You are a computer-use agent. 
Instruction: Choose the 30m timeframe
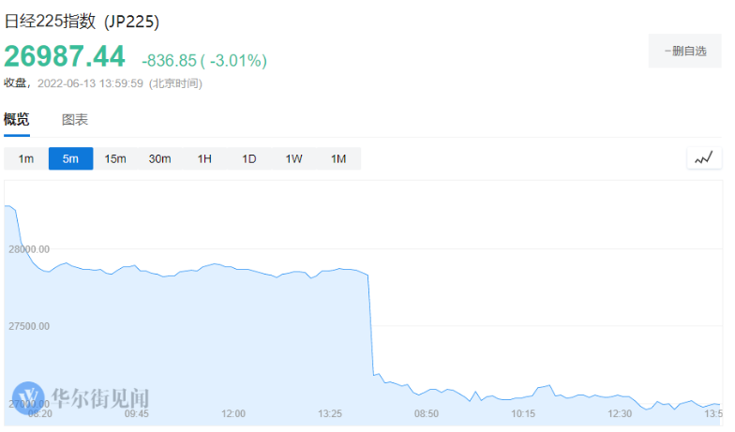click(159, 159)
